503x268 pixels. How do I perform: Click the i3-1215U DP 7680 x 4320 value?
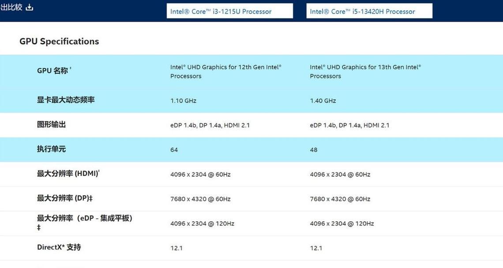[x=200, y=199]
